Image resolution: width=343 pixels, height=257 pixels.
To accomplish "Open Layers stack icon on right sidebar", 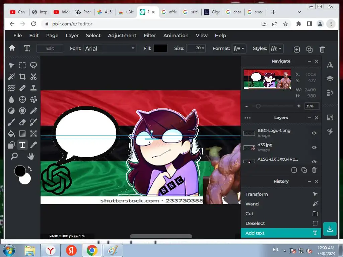I will (330, 79).
